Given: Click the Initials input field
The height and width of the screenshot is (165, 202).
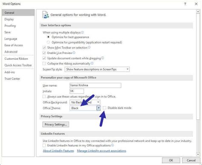Looking at the screenshot, I should coord(77,91).
